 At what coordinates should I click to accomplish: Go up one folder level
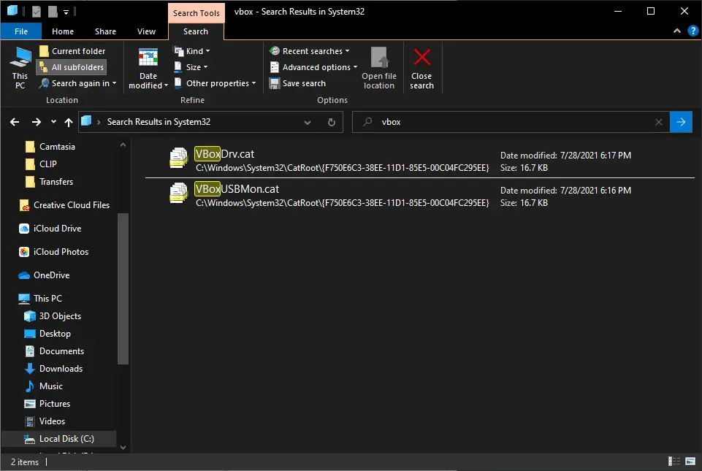(69, 122)
